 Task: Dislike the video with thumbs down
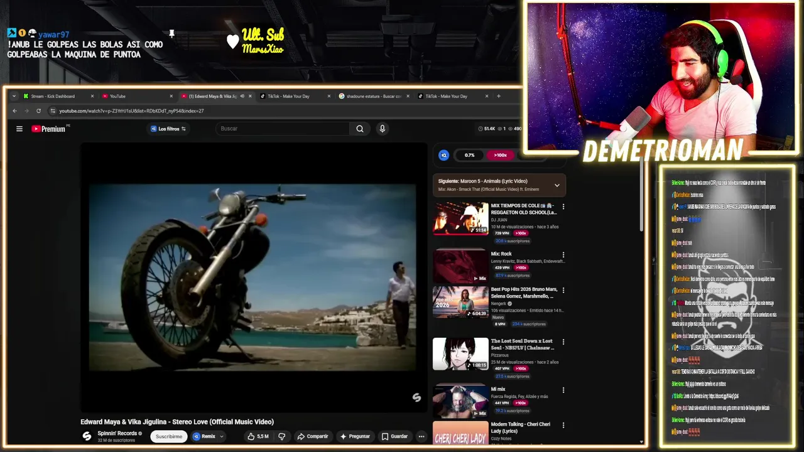tap(281, 436)
